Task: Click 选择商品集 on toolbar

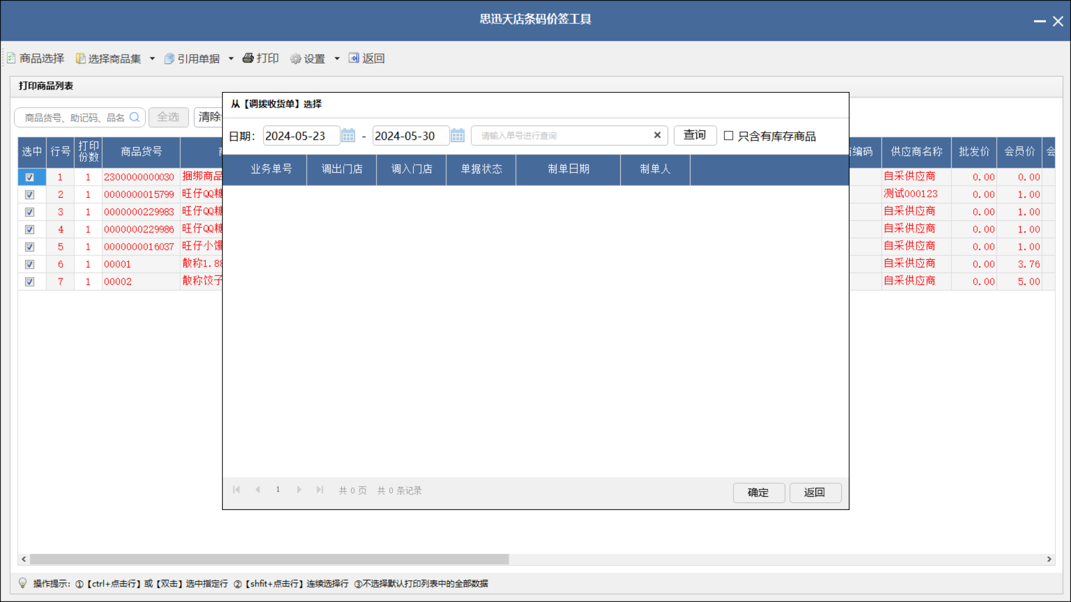Action: tap(114, 58)
